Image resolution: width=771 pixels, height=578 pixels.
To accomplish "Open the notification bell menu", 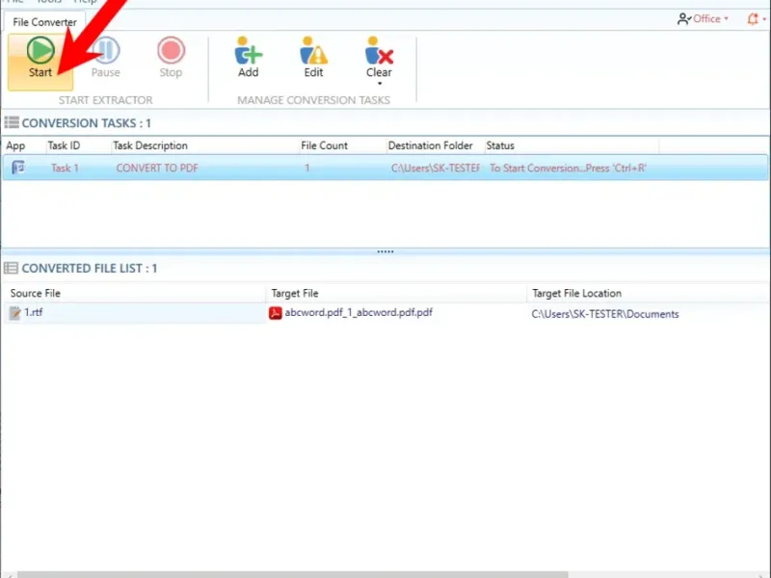I will (x=757, y=19).
